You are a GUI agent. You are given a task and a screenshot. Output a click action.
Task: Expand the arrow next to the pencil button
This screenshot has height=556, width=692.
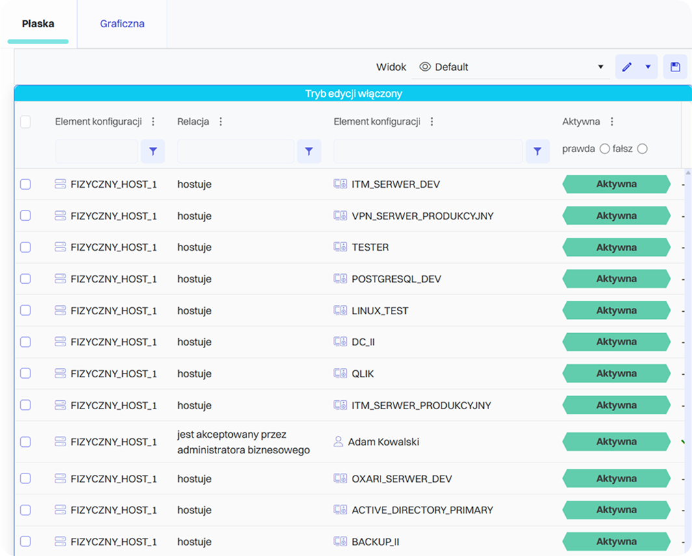[648, 67]
